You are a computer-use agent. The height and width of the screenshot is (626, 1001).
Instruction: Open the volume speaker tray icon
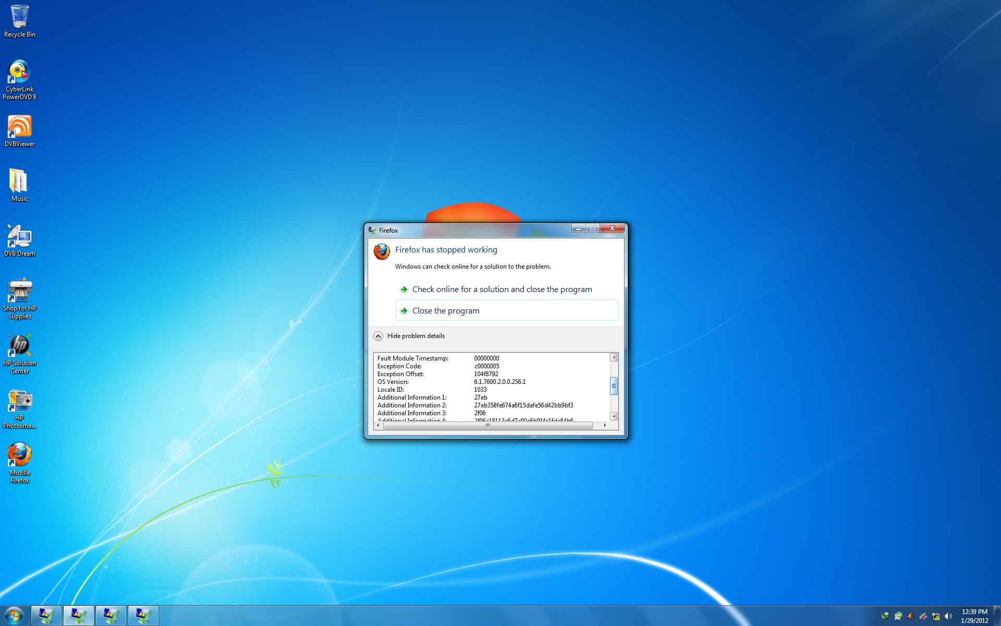[948, 616]
